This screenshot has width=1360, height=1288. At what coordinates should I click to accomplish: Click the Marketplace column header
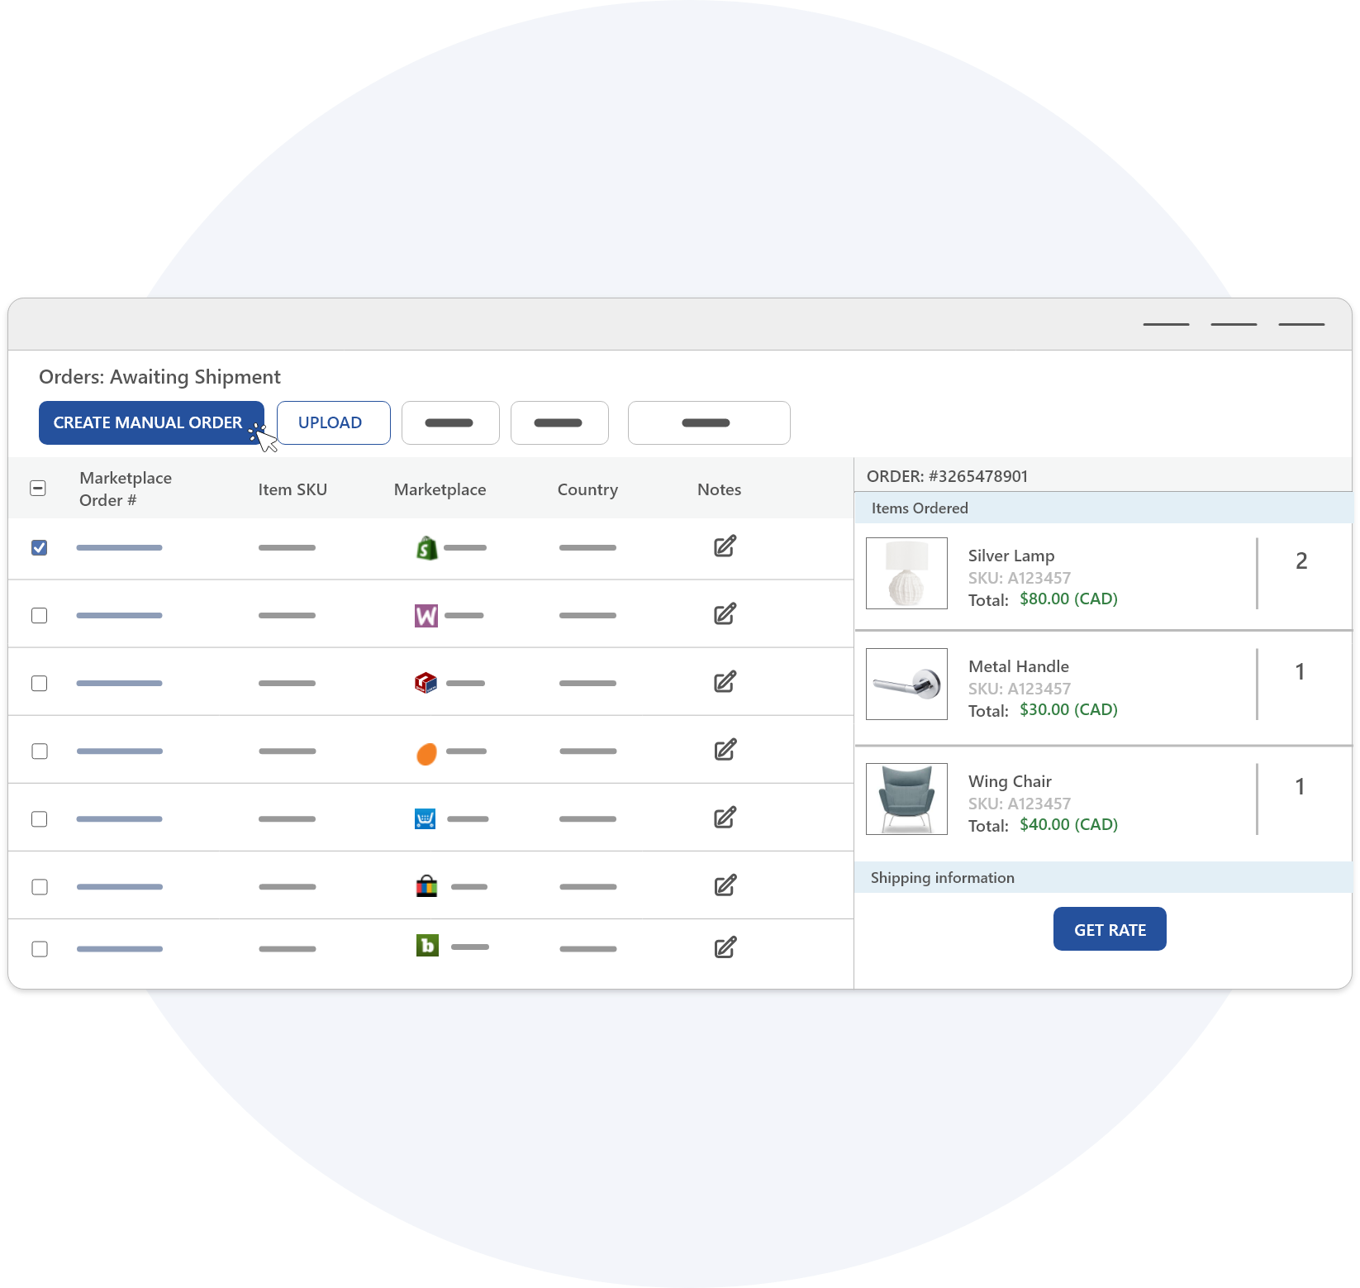440,489
